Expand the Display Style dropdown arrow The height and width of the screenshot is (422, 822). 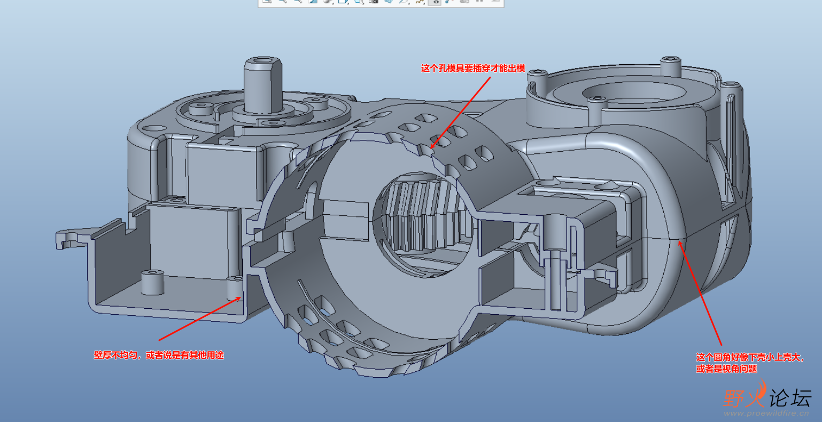tap(349, 4)
